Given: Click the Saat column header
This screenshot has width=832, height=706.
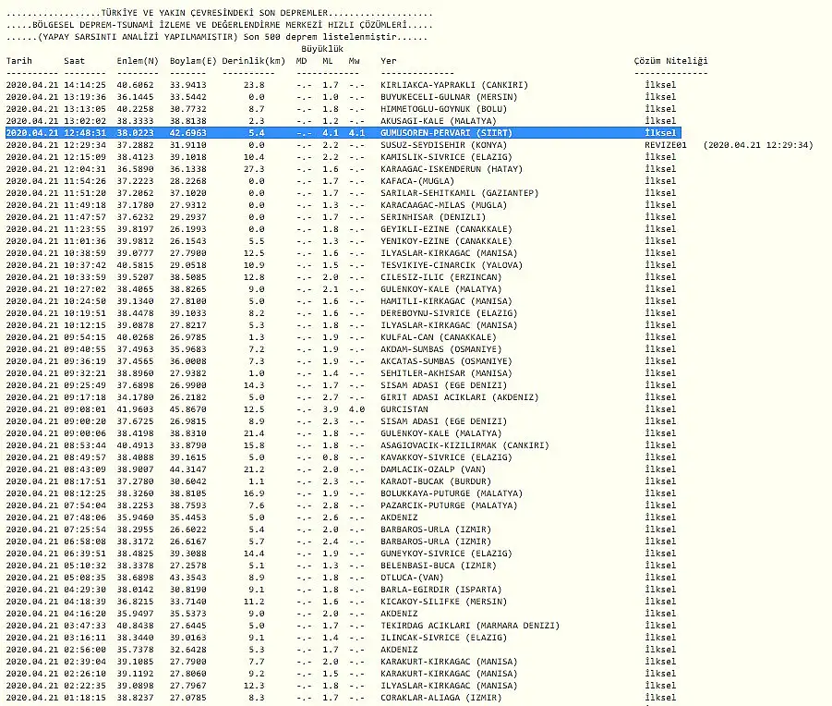Looking at the screenshot, I should 75,61.
